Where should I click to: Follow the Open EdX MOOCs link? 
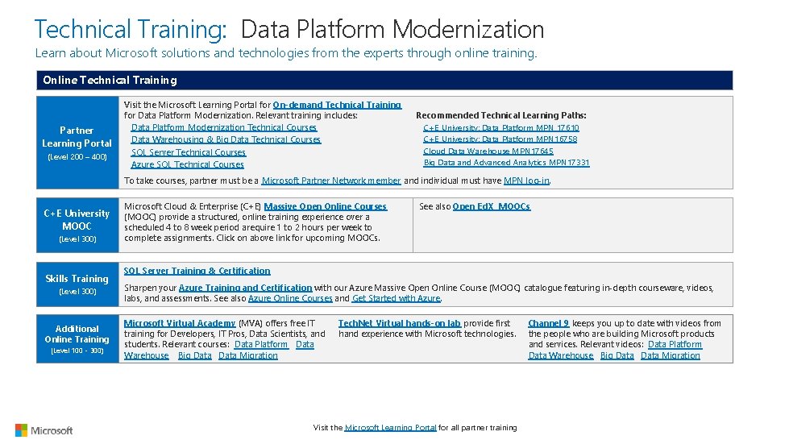tap(492, 206)
